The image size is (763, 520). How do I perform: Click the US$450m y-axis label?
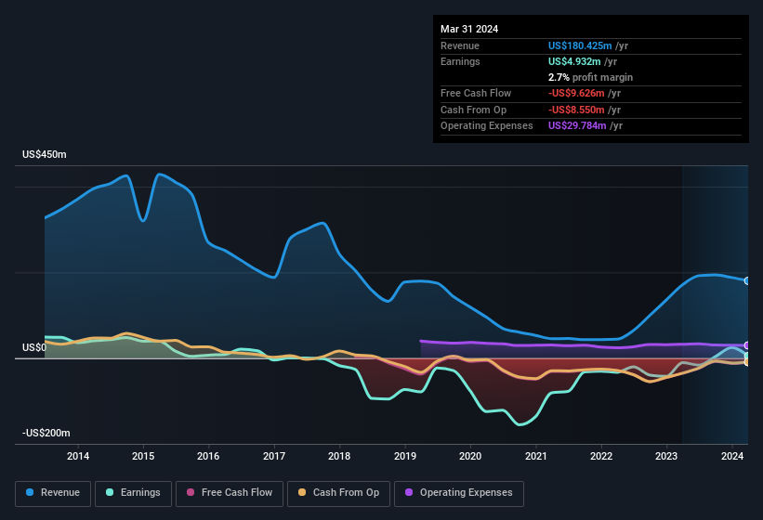[x=45, y=154]
